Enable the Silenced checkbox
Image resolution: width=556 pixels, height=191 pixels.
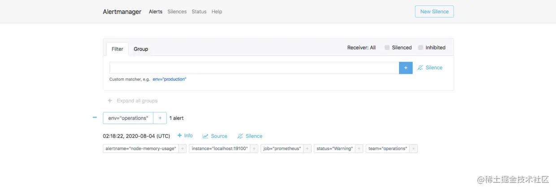click(x=387, y=48)
